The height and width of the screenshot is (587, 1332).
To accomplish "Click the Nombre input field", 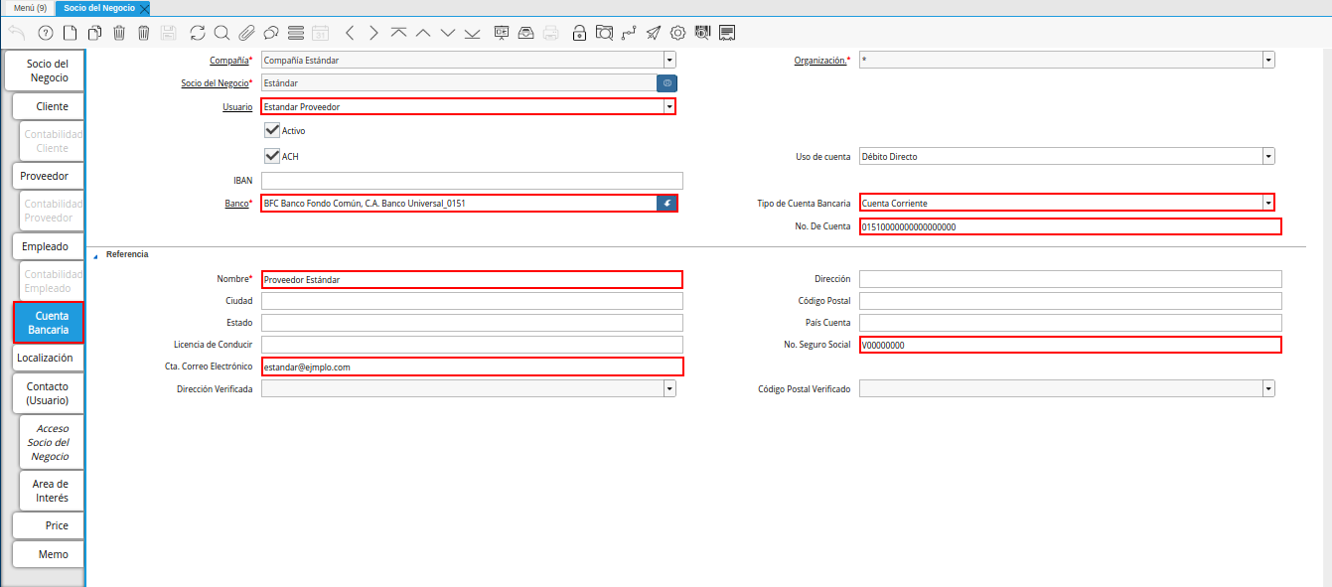I will (x=472, y=279).
